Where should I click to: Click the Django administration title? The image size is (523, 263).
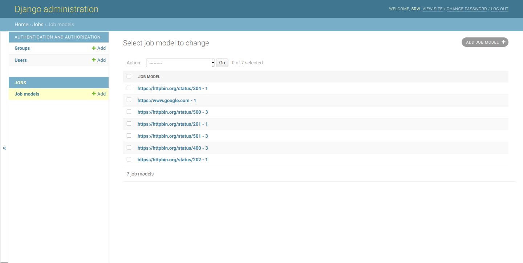(56, 9)
